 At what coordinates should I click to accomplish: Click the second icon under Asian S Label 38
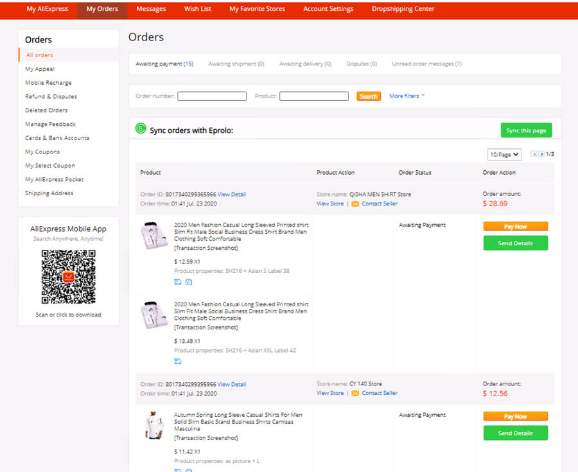click(189, 283)
